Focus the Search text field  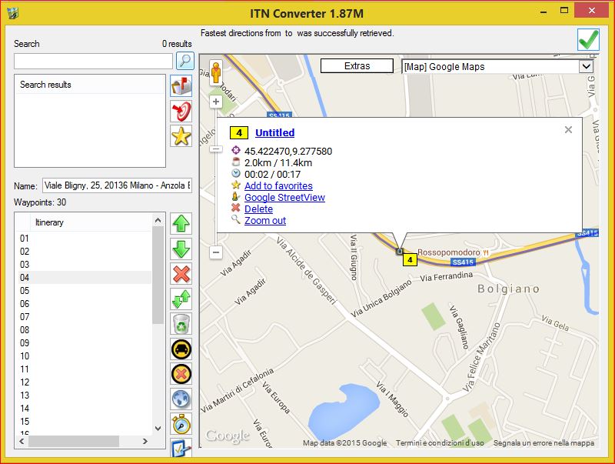[93, 62]
